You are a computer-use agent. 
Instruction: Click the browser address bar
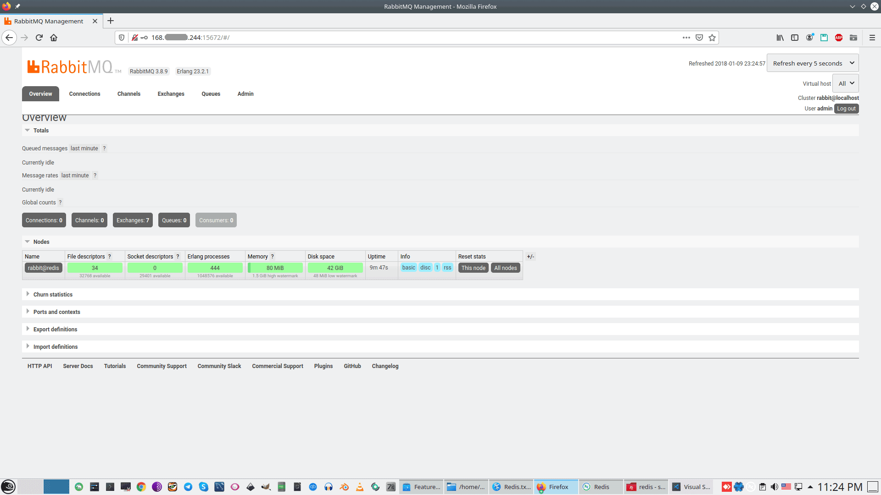pyautogui.click(x=413, y=38)
